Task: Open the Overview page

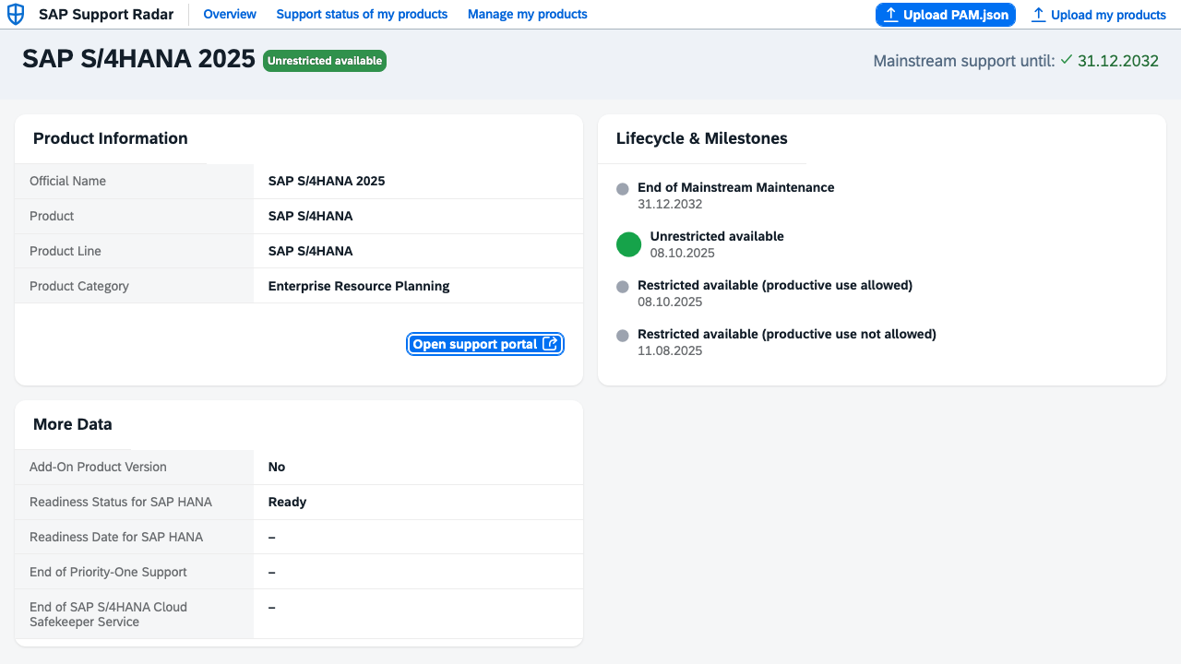Action: coord(230,15)
